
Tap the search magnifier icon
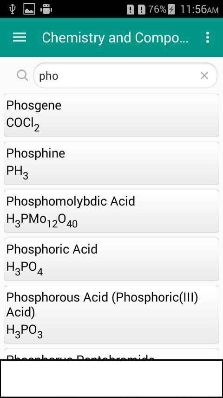[x=22, y=75]
